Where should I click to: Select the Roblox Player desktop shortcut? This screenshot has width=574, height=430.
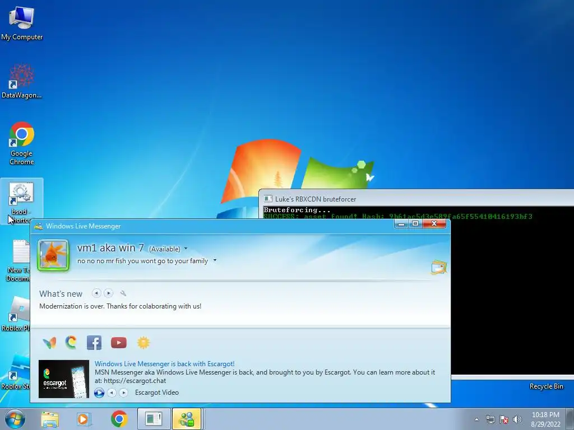pos(15,314)
